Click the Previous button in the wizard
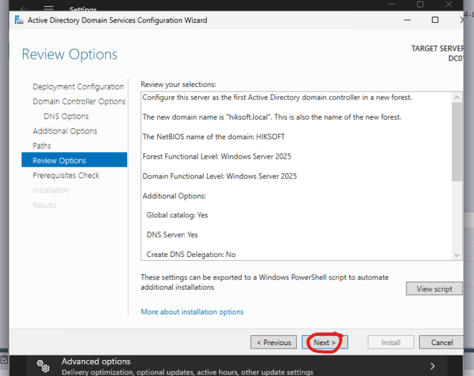The image size is (474, 376). [x=274, y=342]
